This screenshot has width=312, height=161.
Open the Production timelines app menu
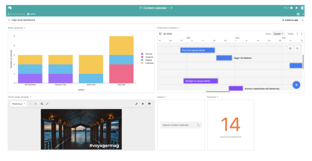pos(168,28)
